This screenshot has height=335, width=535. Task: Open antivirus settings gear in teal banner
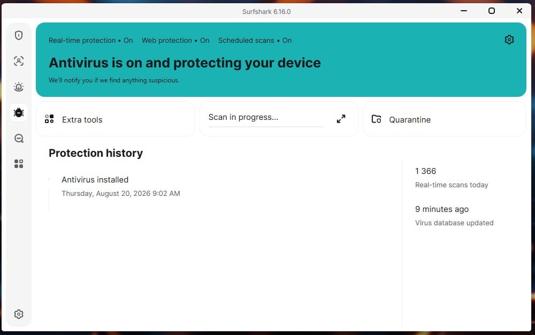click(509, 40)
